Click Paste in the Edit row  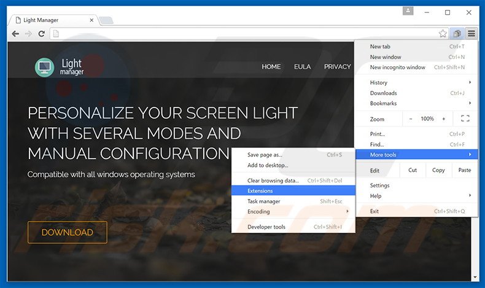pyautogui.click(x=464, y=170)
